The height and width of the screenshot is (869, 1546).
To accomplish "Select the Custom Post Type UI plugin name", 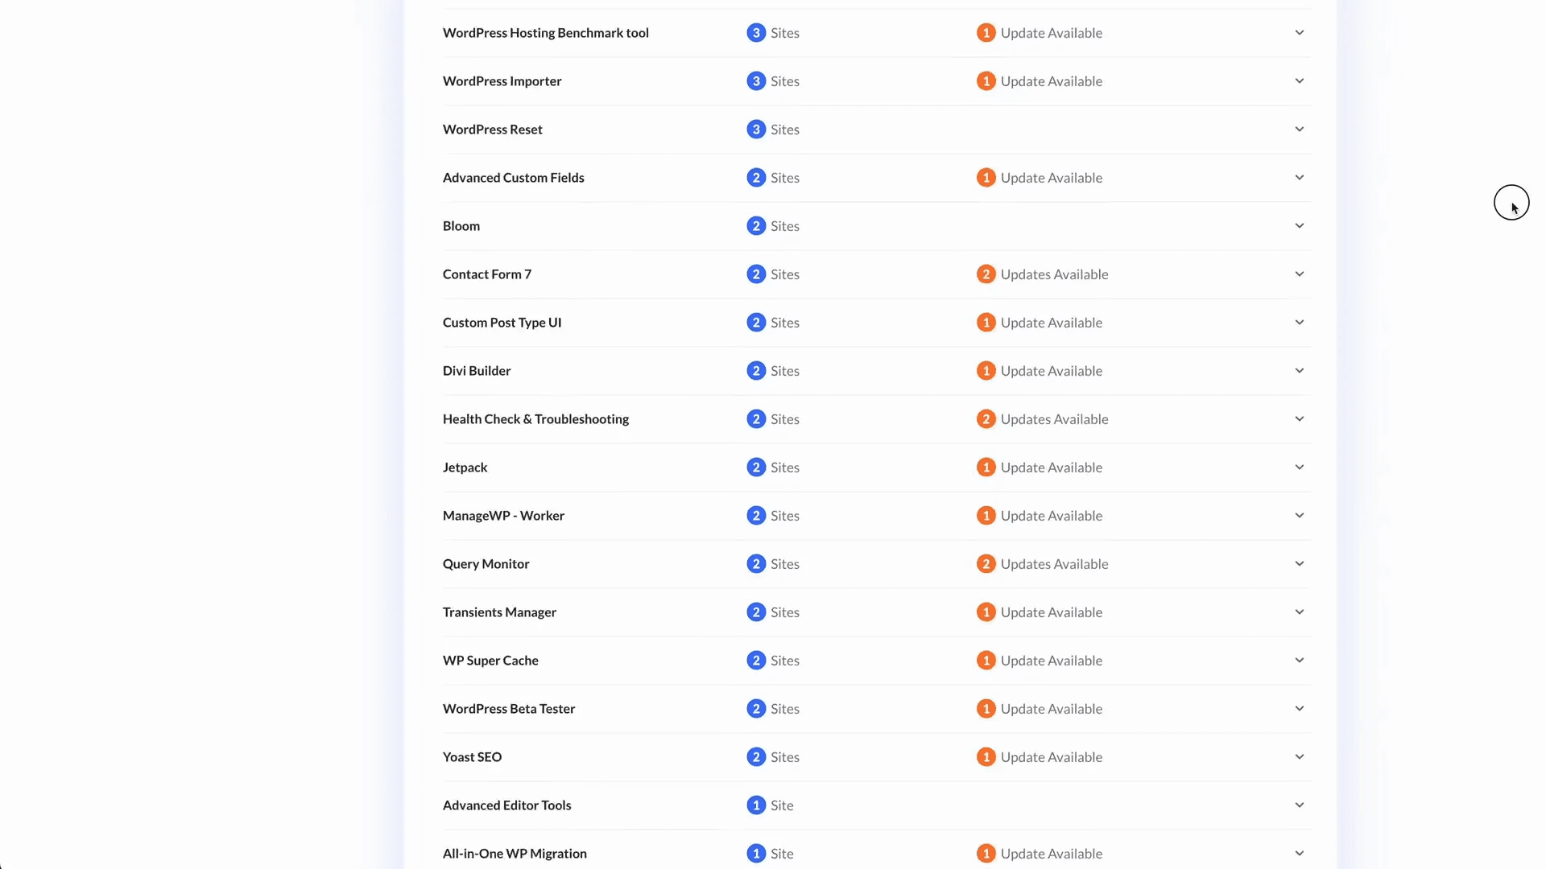I will [x=502, y=322].
